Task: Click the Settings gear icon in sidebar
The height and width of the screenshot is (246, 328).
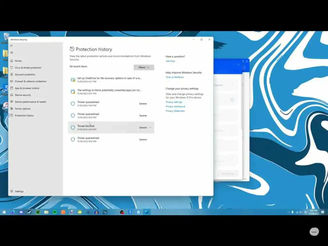Action: (12, 191)
